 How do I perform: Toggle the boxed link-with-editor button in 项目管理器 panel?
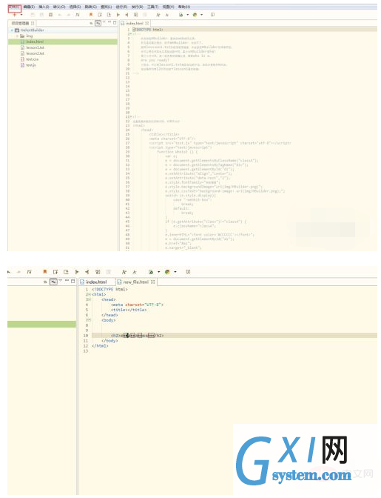pyautogui.click(x=98, y=23)
